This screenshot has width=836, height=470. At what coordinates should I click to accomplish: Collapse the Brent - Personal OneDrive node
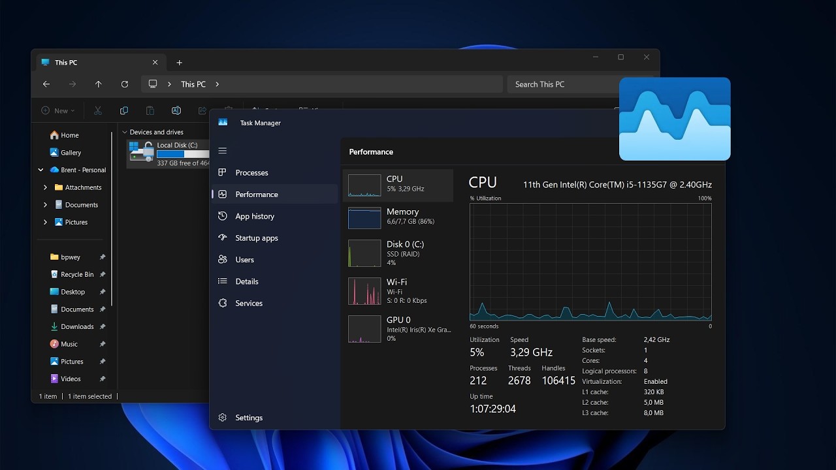click(40, 170)
